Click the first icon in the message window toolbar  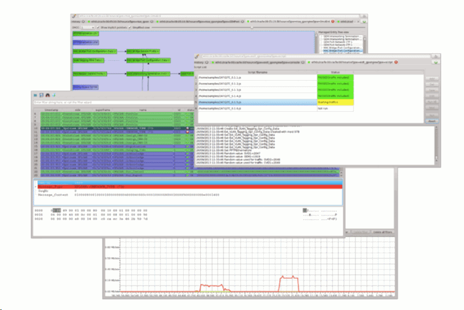(x=35, y=94)
